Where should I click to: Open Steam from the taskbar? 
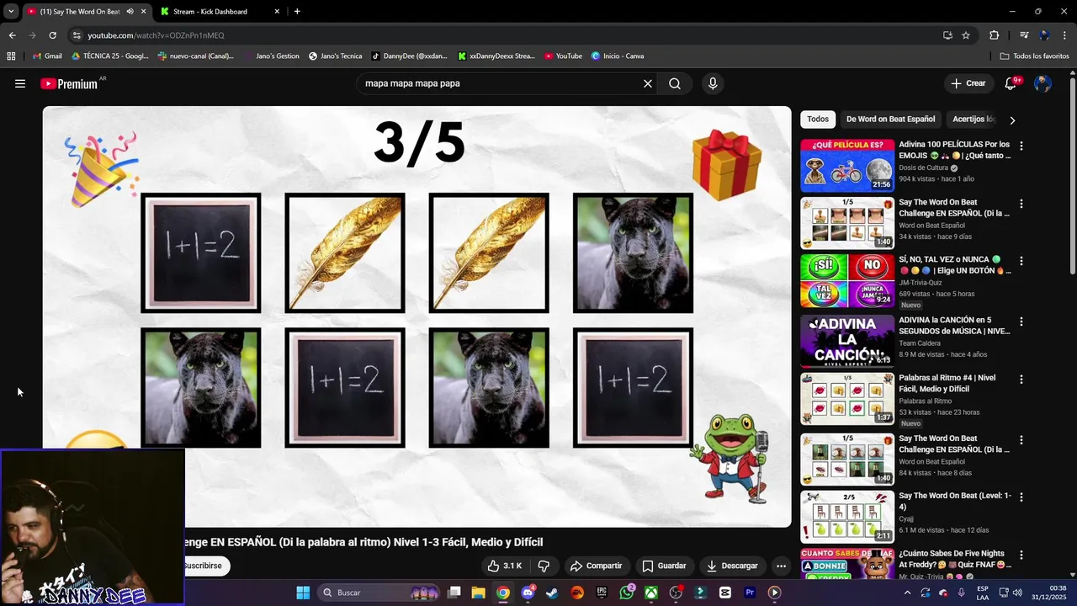pyautogui.click(x=552, y=593)
